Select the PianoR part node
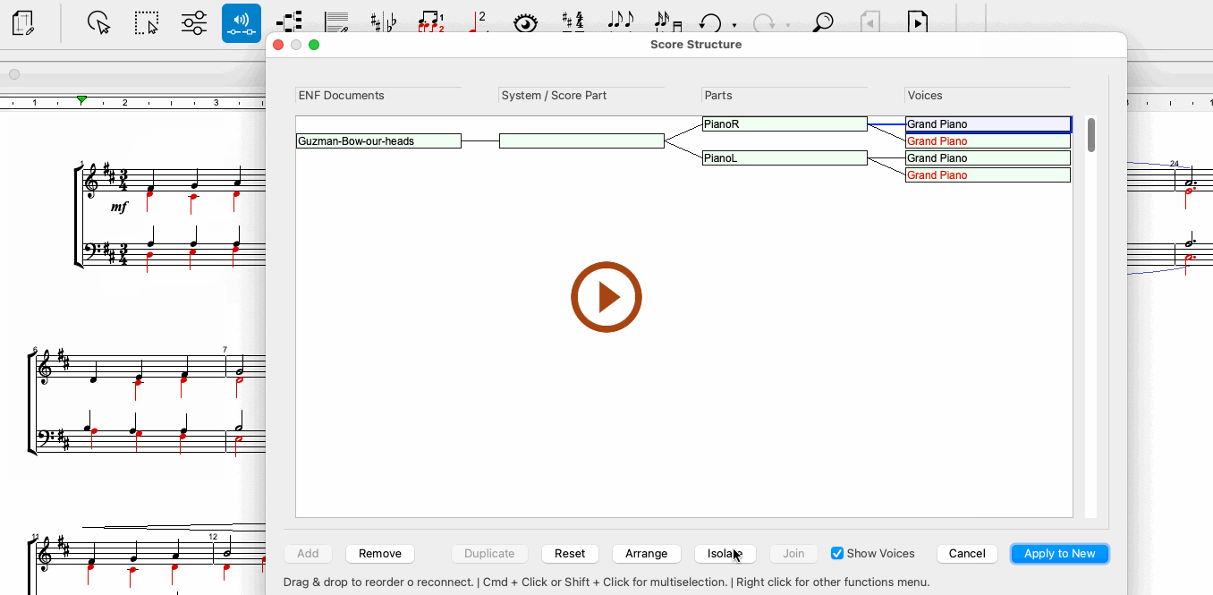This screenshot has width=1213, height=595. [x=785, y=124]
